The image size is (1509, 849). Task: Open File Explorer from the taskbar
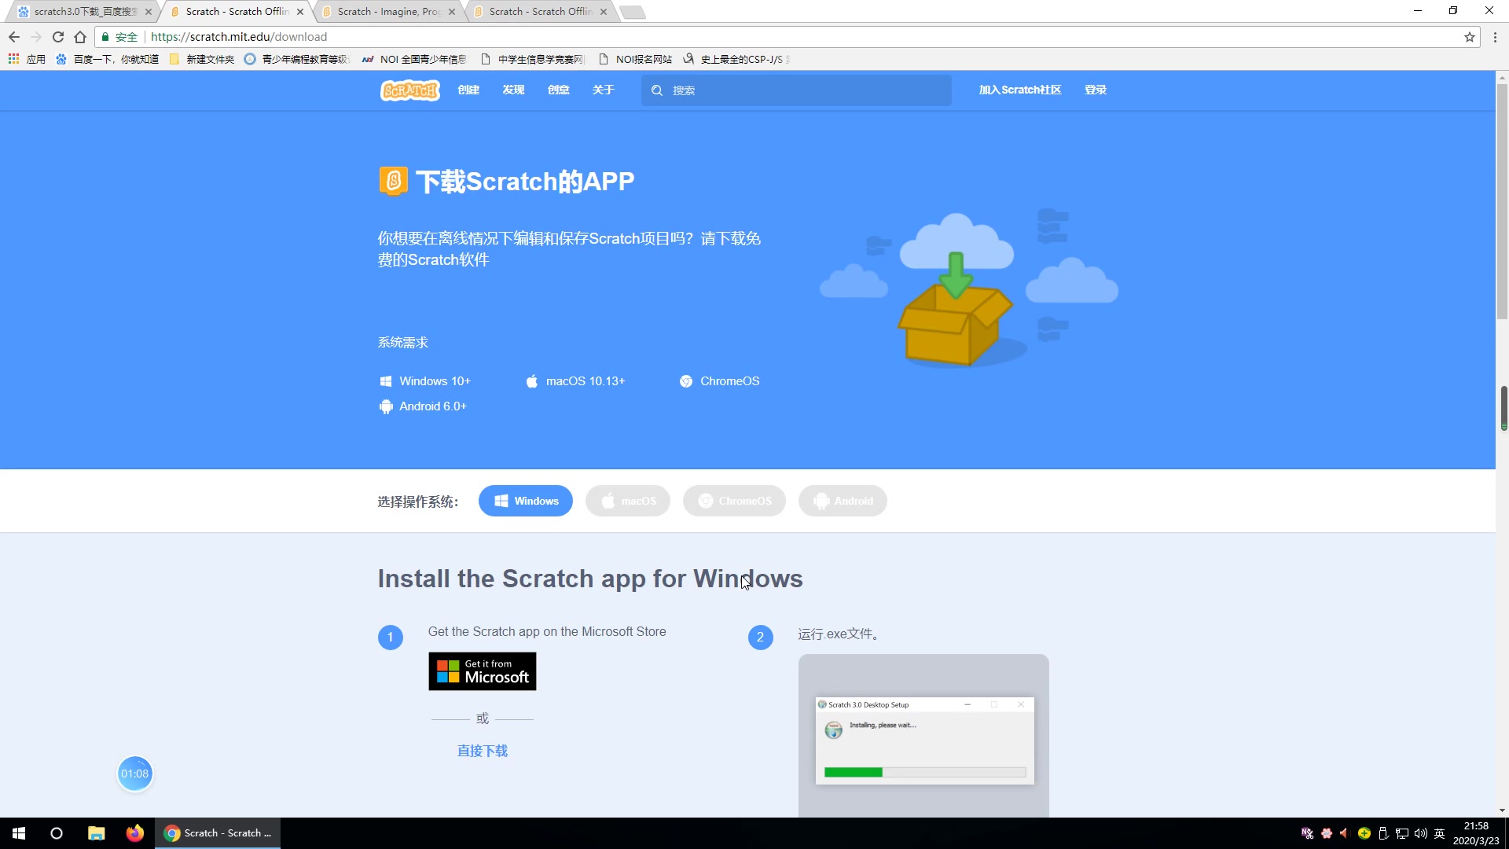(96, 833)
